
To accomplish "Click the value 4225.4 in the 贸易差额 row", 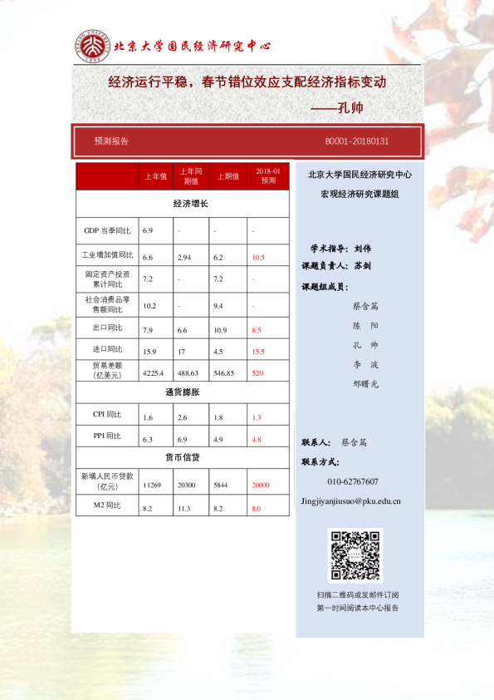I will (x=153, y=373).
